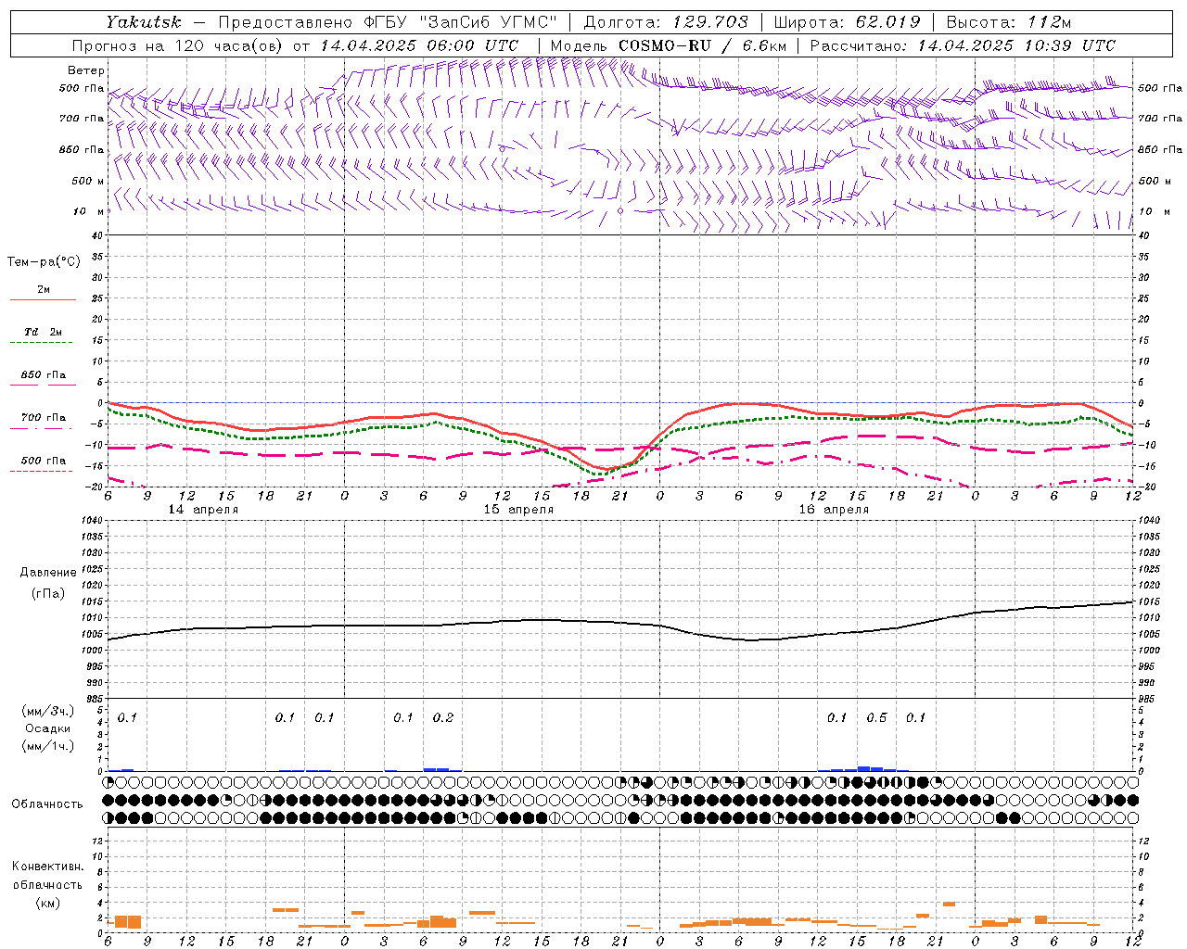Click the '(мм/3ч.)' precipitation unit label
This screenshot has height=949, width=1187.
pos(48,712)
